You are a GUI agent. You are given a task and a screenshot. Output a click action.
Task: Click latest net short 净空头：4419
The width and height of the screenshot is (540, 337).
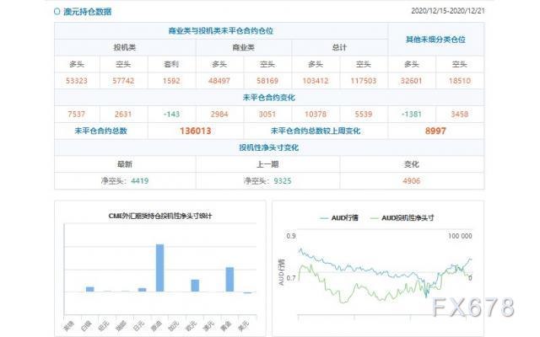click(x=125, y=181)
